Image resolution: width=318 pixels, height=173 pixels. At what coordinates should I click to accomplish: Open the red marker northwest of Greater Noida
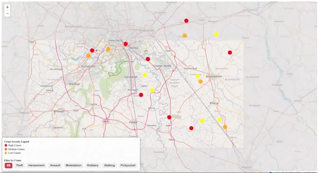pyautogui.click(x=148, y=59)
